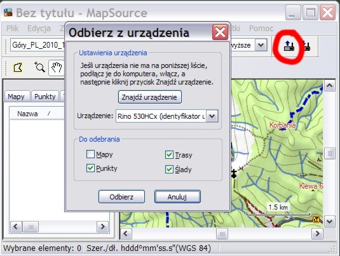Click the WGS 84 coordinate format status
The height and width of the screenshot is (256, 340).
tap(149, 248)
